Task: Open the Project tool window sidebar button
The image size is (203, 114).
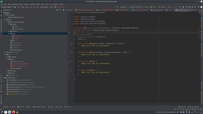Action: pyautogui.click(x=1, y=13)
